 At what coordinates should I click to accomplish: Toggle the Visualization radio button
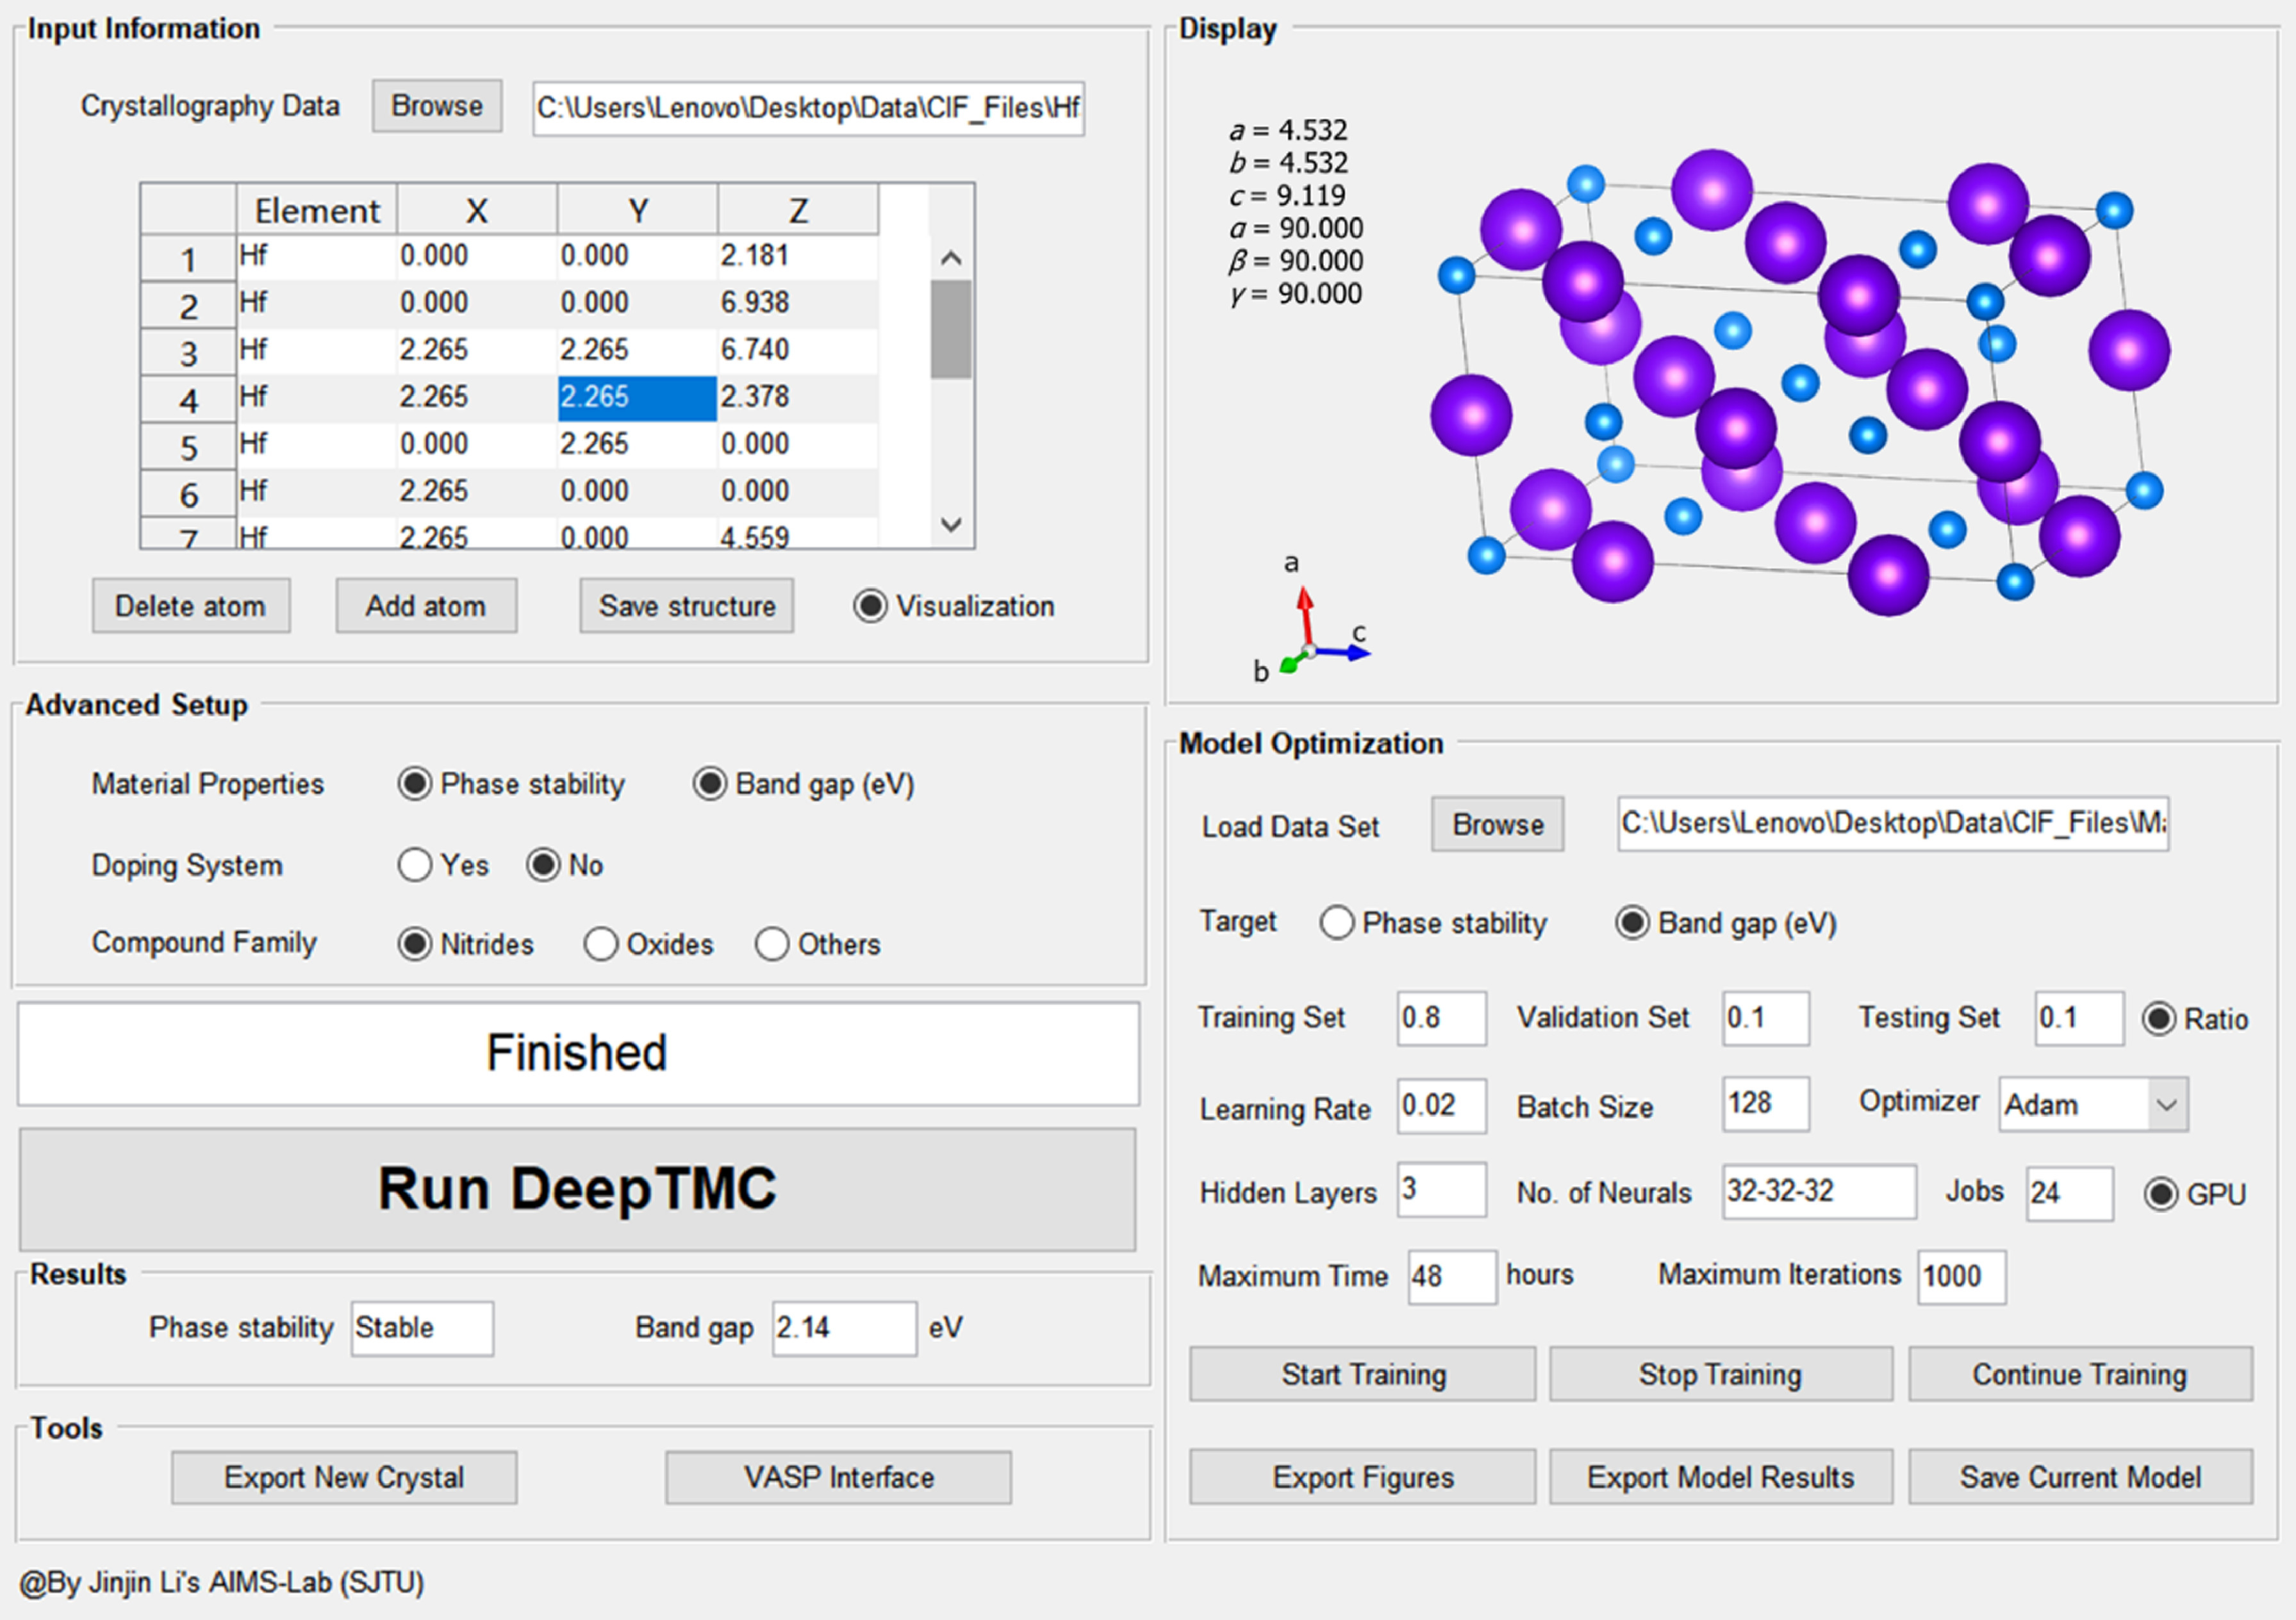coord(870,606)
